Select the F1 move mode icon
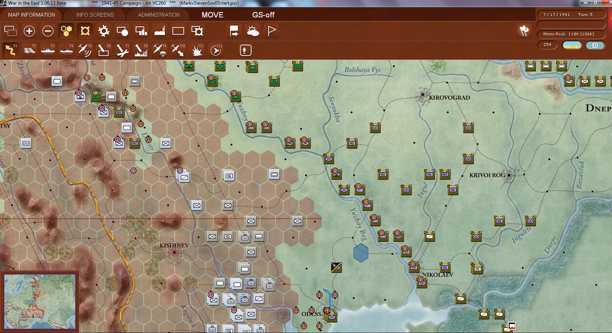Image resolution: width=612 pixels, height=333 pixels. (x=10, y=50)
